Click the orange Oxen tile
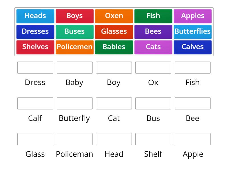This screenshot has height=171, width=228. [114, 16]
